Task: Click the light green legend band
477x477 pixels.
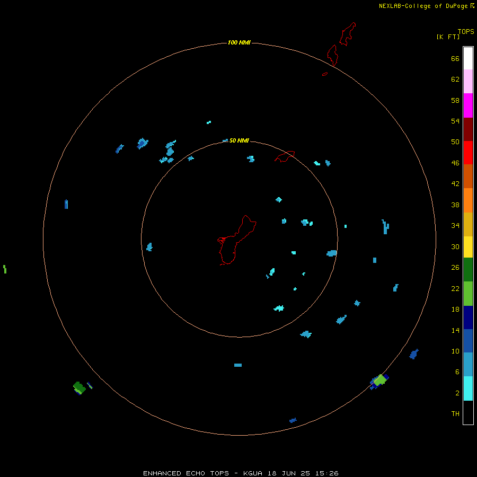Action: [x=468, y=294]
